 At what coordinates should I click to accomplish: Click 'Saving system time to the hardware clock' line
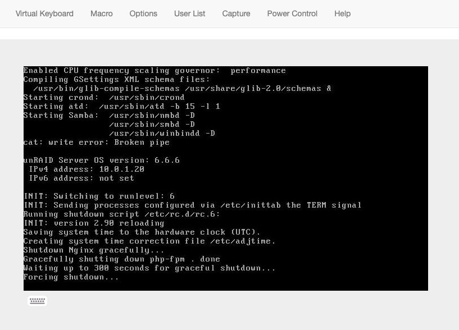142,232
